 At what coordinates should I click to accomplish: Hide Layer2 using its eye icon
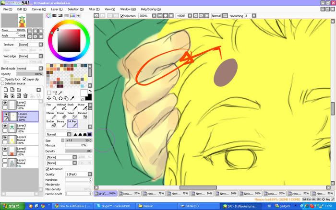point(5,103)
